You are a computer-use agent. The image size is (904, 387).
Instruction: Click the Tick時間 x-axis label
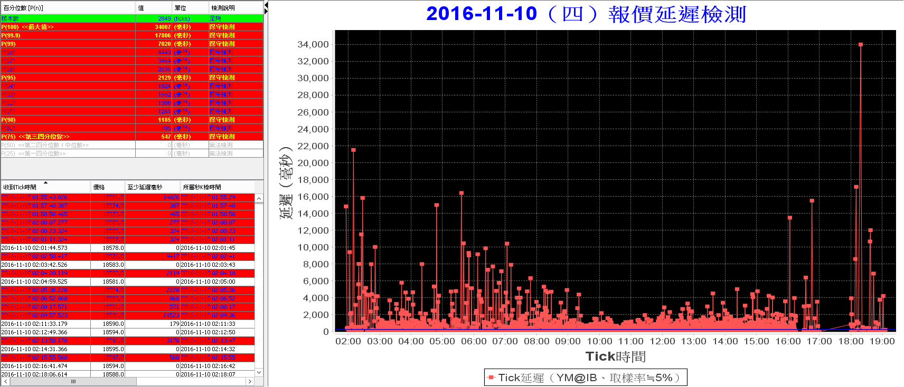[x=616, y=356]
